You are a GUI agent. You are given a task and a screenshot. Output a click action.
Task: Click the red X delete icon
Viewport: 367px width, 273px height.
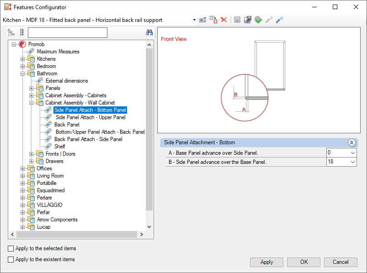[224, 20]
